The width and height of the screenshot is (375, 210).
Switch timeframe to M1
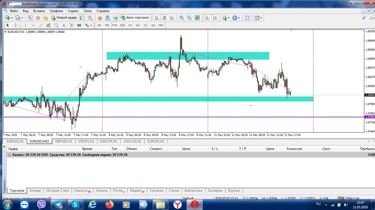99,25
